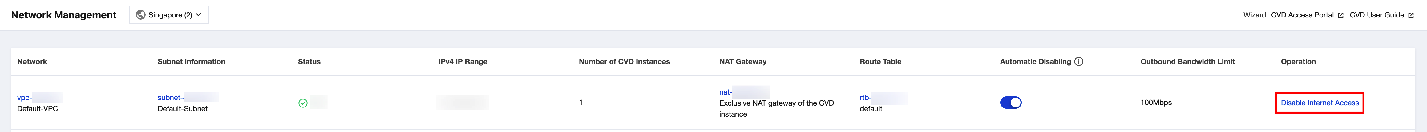1427x132 pixels.
Task: Open the subnet- information link
Action: coord(169,98)
